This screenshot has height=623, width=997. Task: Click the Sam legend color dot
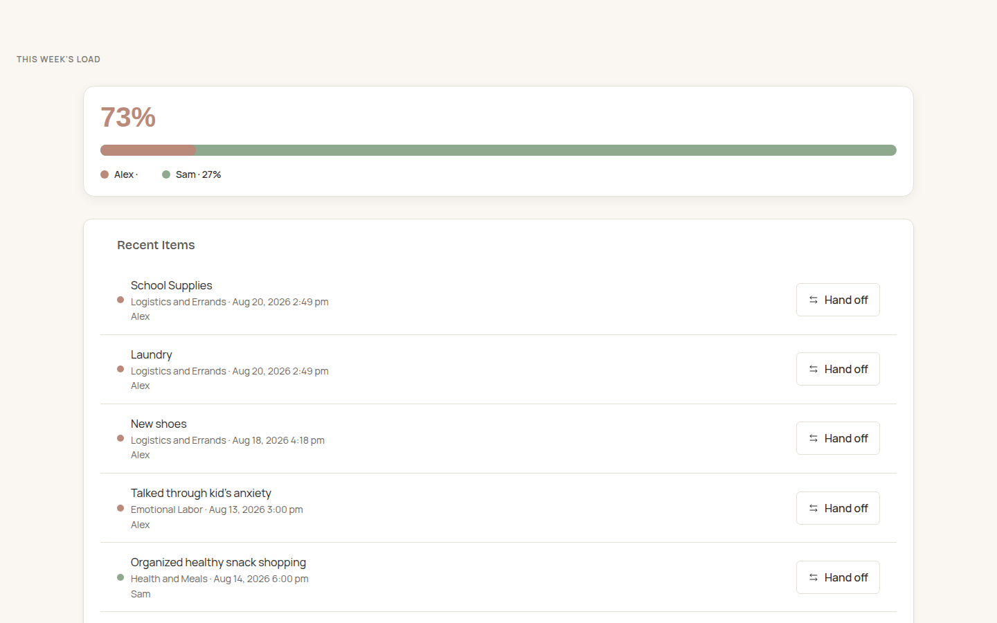click(166, 174)
